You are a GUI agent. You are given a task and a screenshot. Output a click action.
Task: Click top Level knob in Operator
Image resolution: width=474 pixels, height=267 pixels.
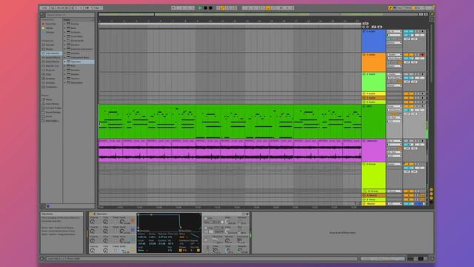pyautogui.click(x=121, y=222)
